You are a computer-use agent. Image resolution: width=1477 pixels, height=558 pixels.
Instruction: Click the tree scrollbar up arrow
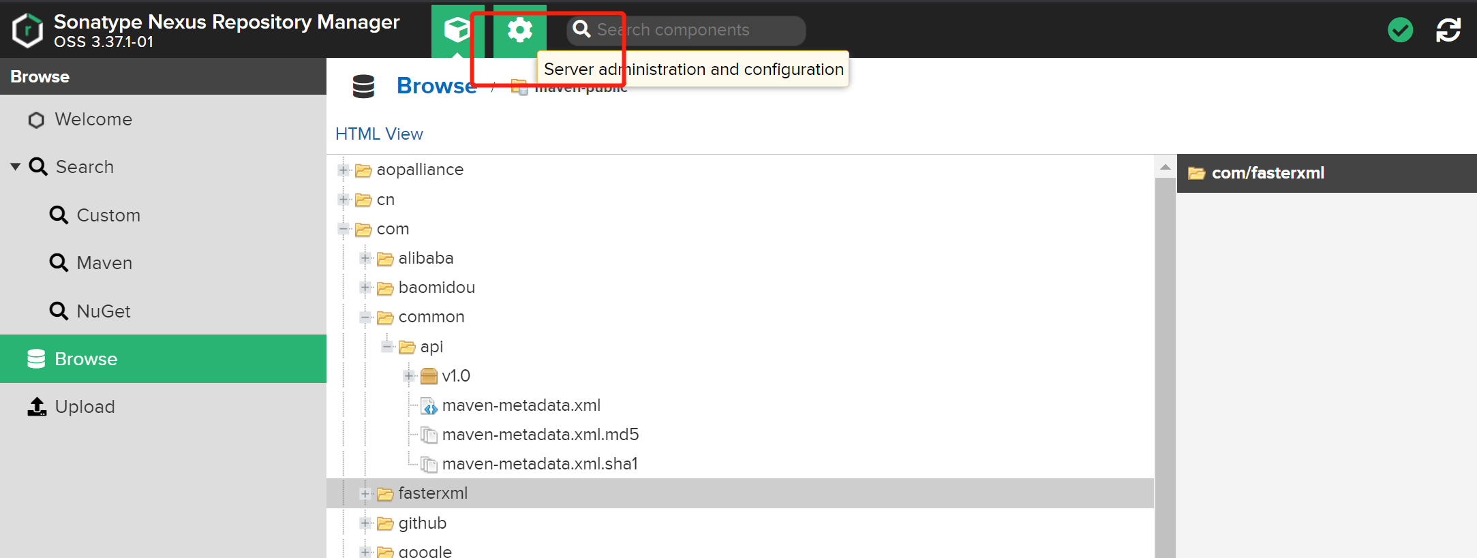pos(1165,167)
